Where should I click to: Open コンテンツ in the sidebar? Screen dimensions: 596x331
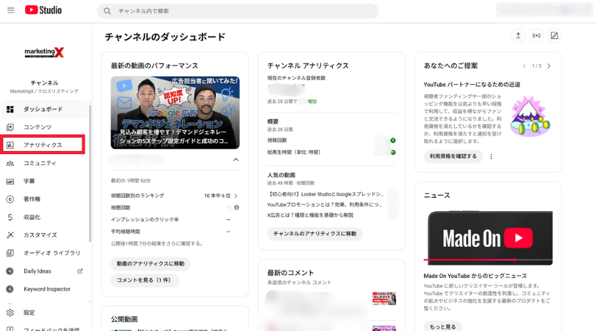[37, 127]
